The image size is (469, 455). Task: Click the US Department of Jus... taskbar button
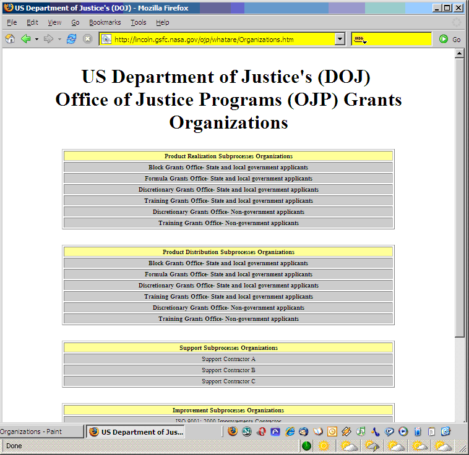tap(136, 432)
